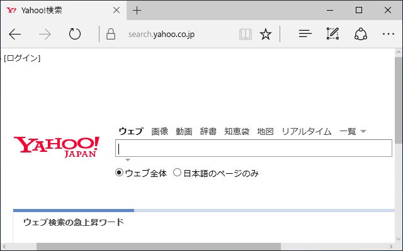Click the Yahoo favicon on the tab
Viewport: 403px width, 251px height.
click(11, 10)
